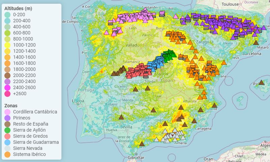Click the Cordillera Cantábrica legend label
The width and height of the screenshot is (270, 162).
point(35,112)
